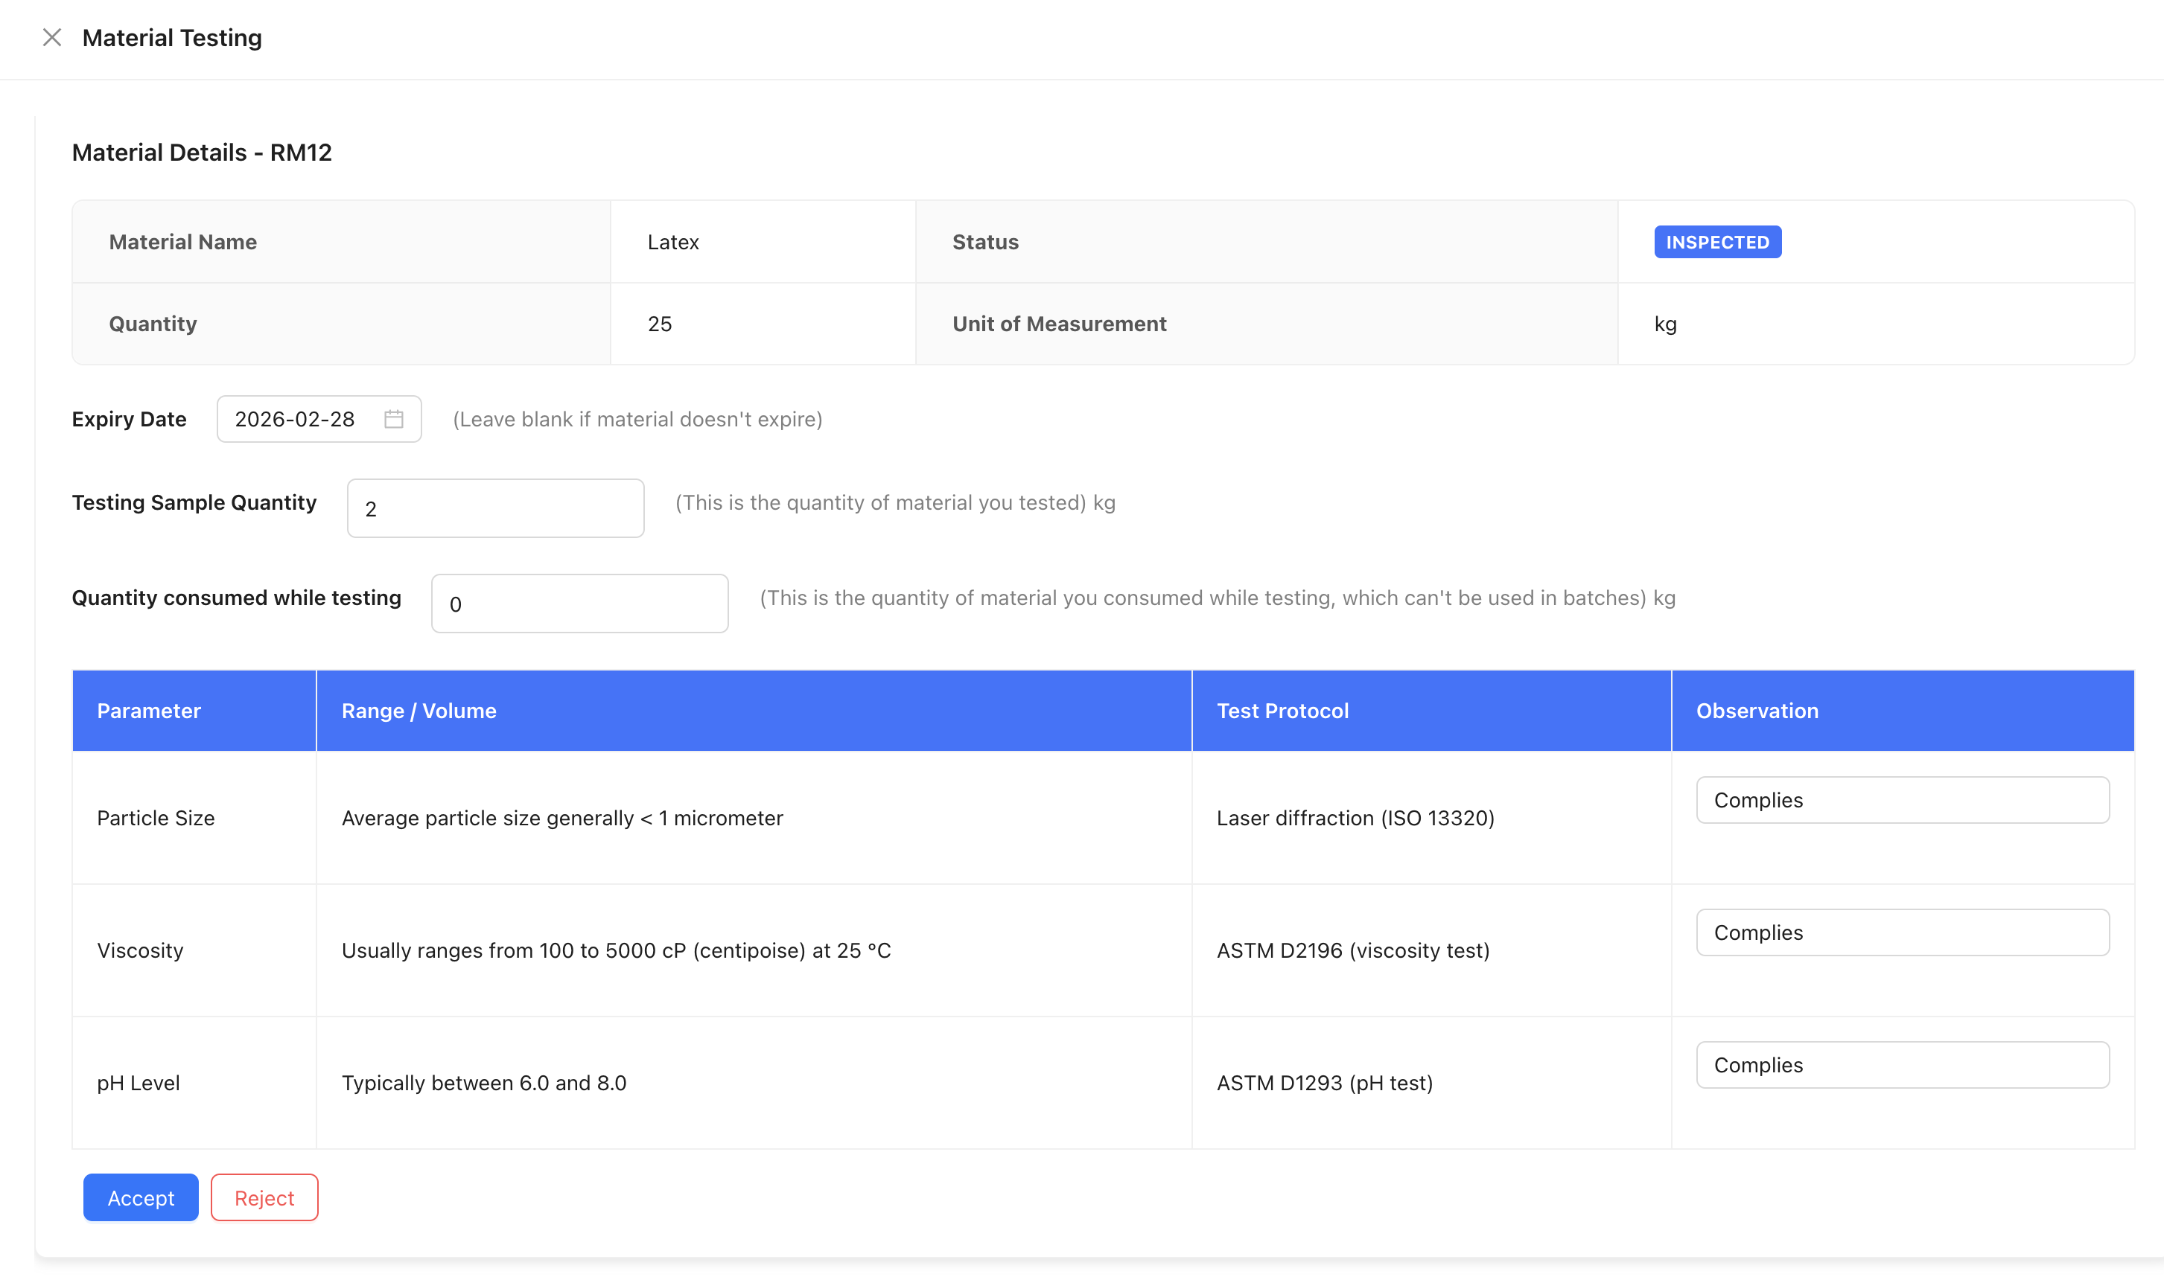Click the Parameter column header
The height and width of the screenshot is (1277, 2164).
click(149, 711)
